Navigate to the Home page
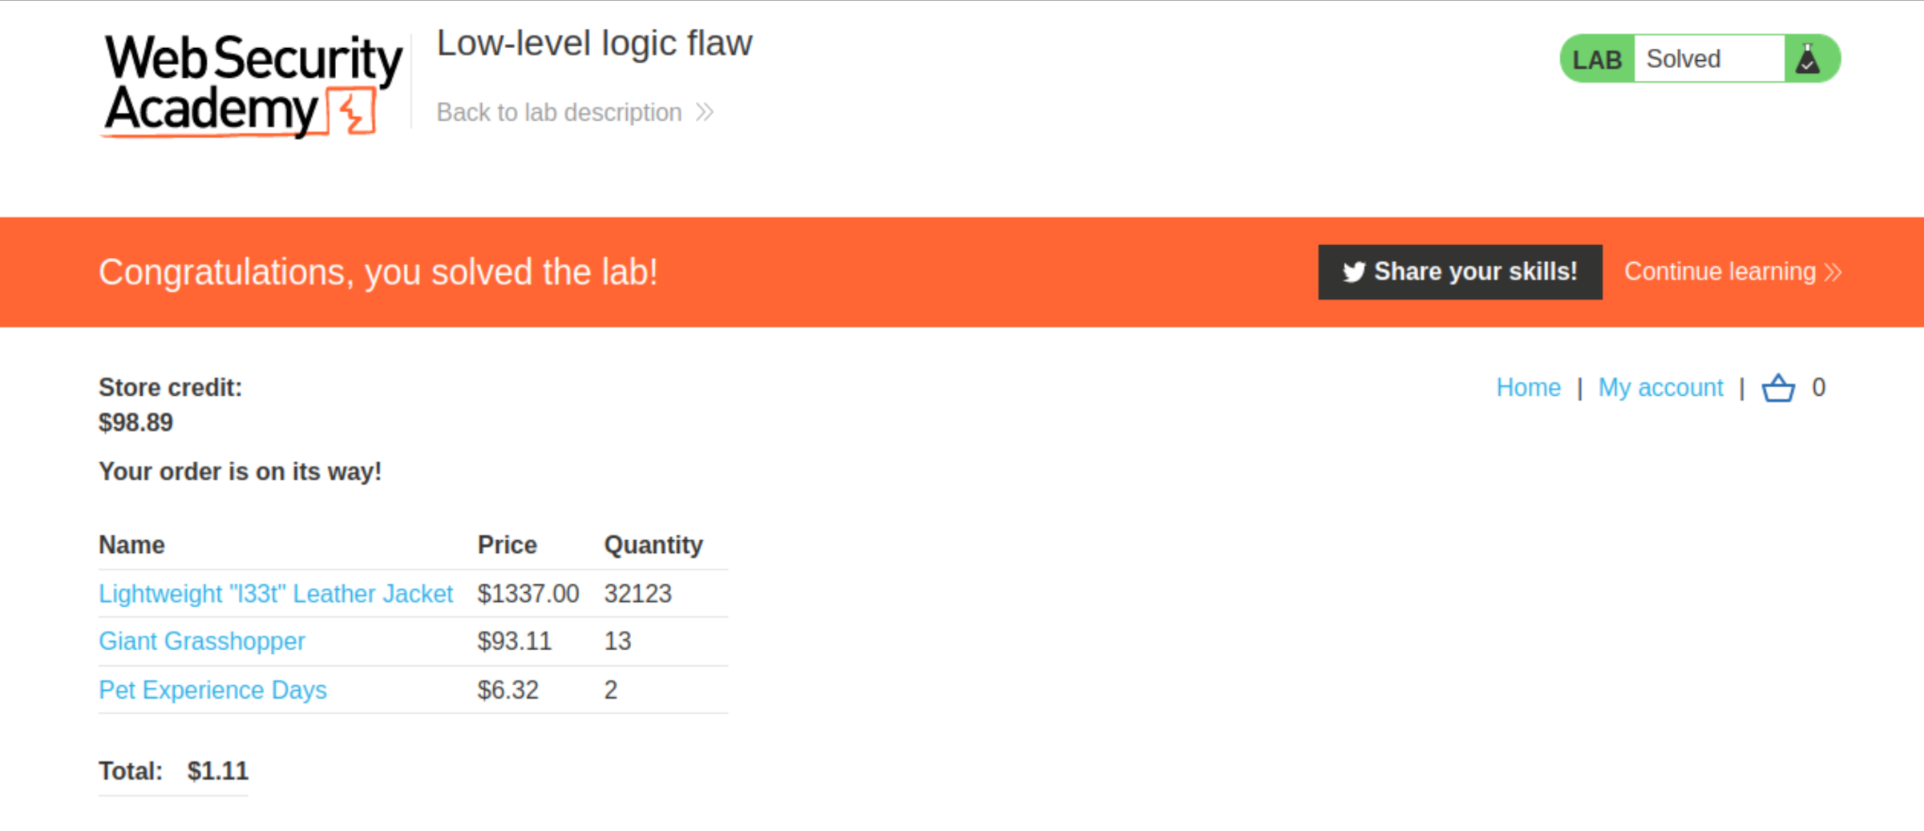 (1528, 388)
